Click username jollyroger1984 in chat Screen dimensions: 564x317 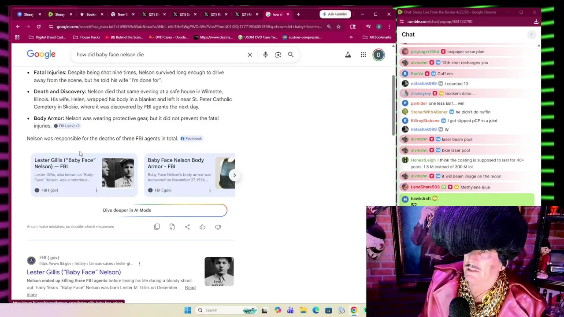click(x=425, y=52)
